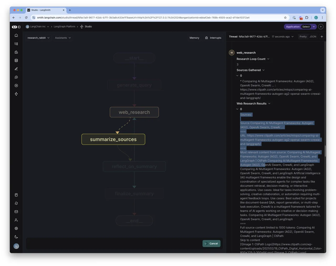The height and width of the screenshot is (266, 336).
Task: Bookmark this page with the star icon
Action: pos(285,18)
